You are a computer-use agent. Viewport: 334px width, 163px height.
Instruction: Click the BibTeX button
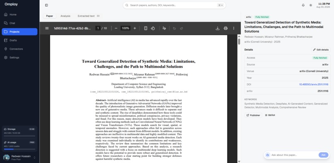pos(270,115)
